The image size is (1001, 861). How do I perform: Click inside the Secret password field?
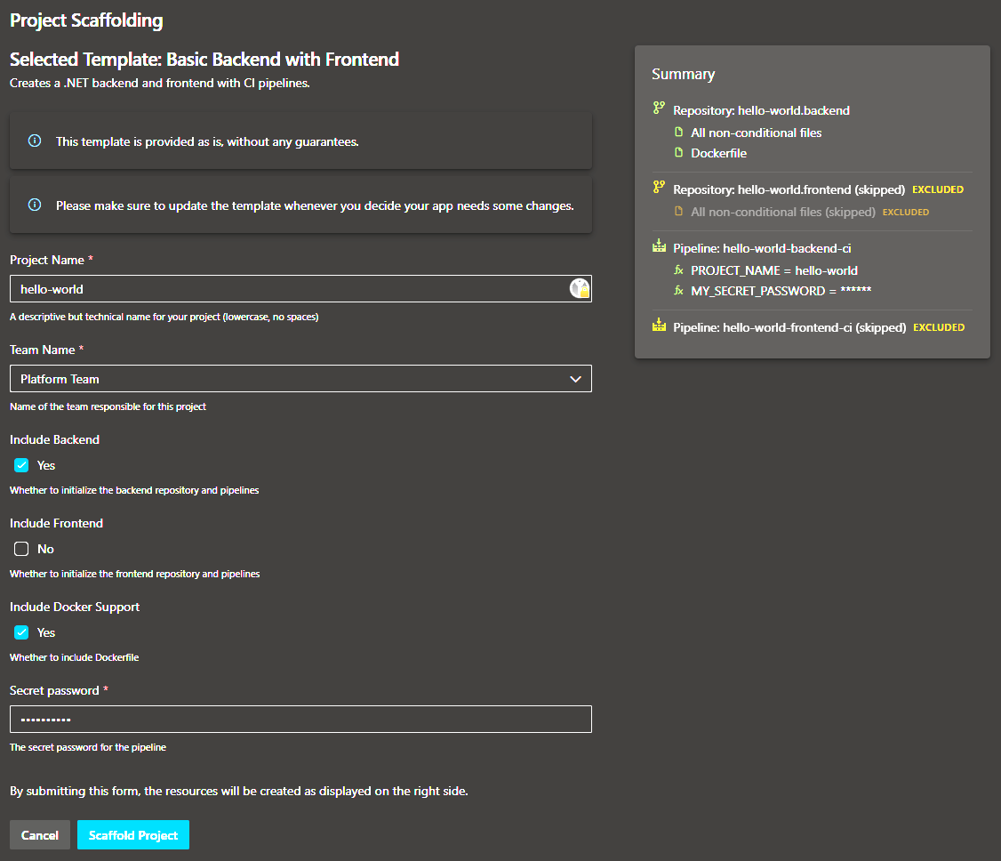(x=300, y=719)
